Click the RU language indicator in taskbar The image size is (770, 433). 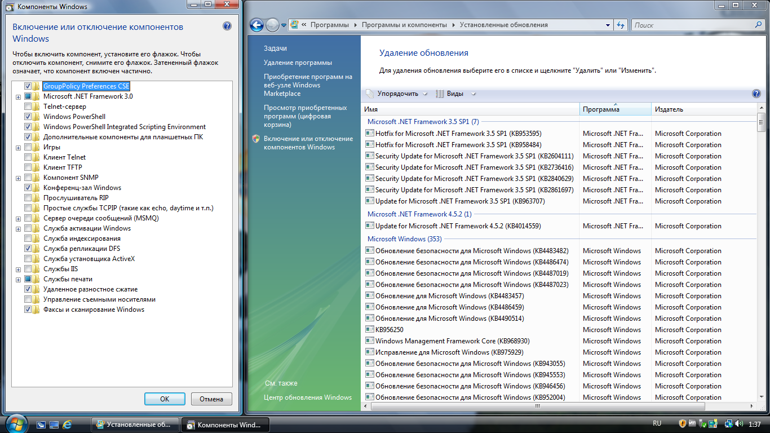657,423
